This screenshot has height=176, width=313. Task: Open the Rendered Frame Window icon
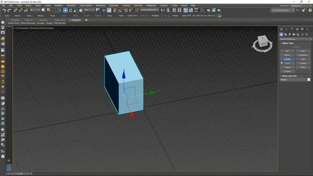click(214, 10)
